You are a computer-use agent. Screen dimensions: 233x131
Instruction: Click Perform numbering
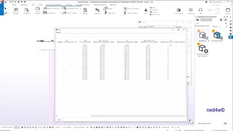[x=51, y=8]
